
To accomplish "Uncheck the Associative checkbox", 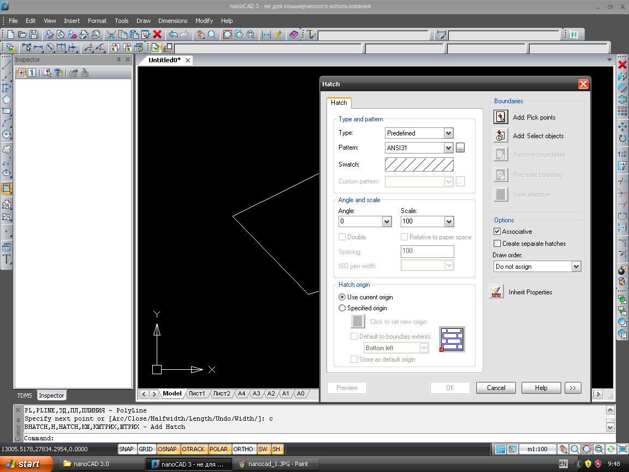I will [x=497, y=232].
